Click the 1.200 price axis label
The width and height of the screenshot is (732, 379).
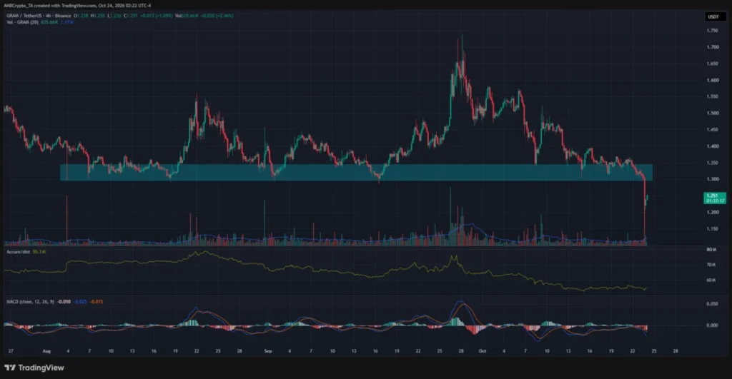point(713,212)
